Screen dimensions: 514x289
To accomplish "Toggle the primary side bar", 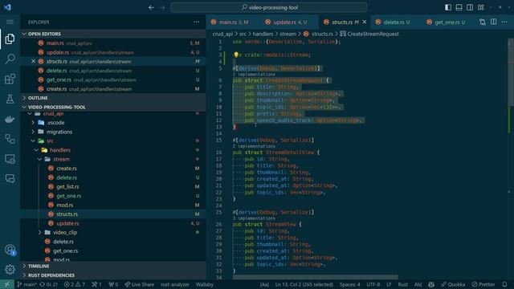I will pyautogui.click(x=448, y=7).
